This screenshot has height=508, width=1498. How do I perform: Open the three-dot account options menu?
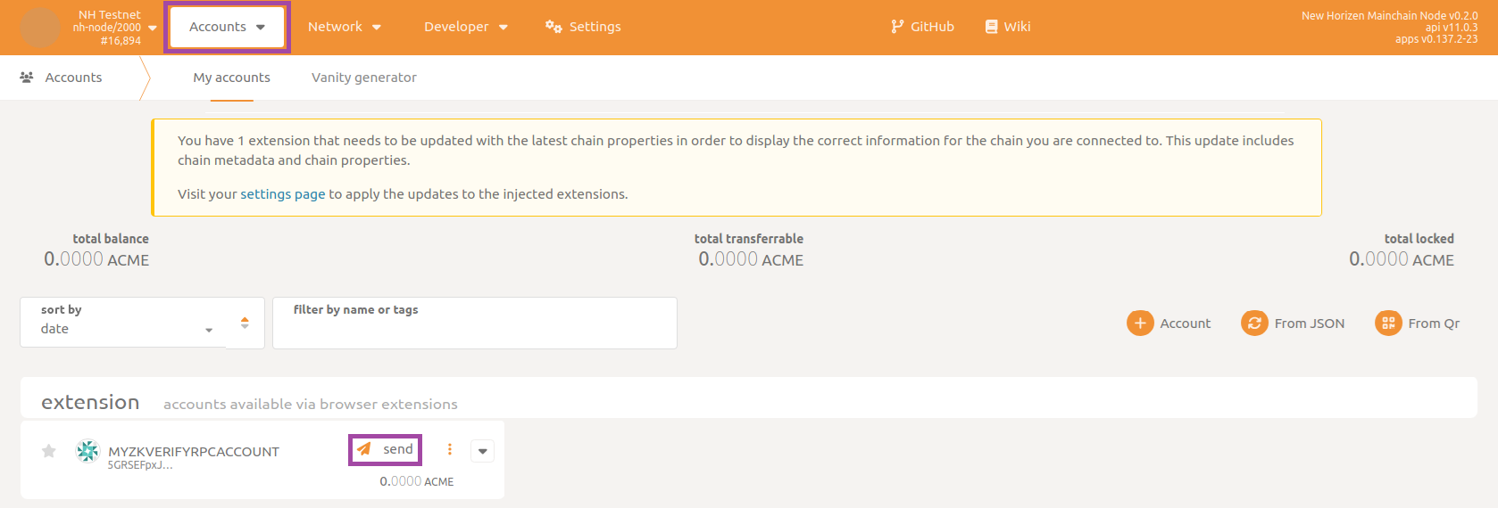(x=450, y=449)
